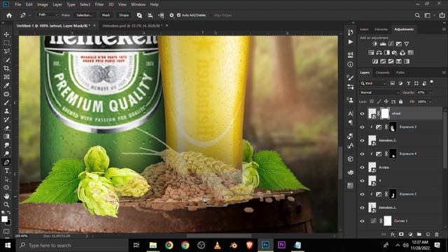Open the Layer menu
The width and height of the screenshot is (448, 252).
57,5
